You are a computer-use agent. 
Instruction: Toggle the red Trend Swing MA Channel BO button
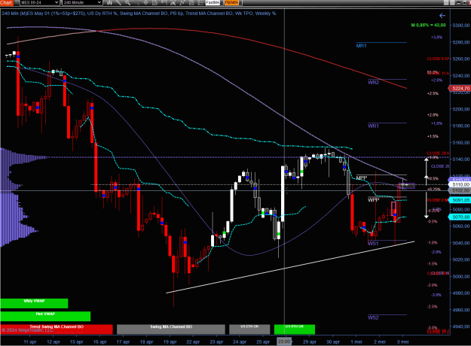click(57, 329)
